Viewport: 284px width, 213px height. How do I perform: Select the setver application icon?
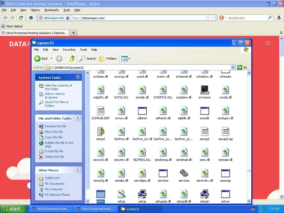(x=225, y=194)
